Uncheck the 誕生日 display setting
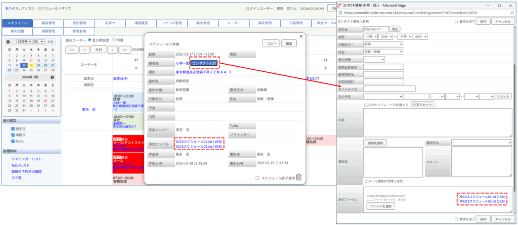 pos(13,128)
